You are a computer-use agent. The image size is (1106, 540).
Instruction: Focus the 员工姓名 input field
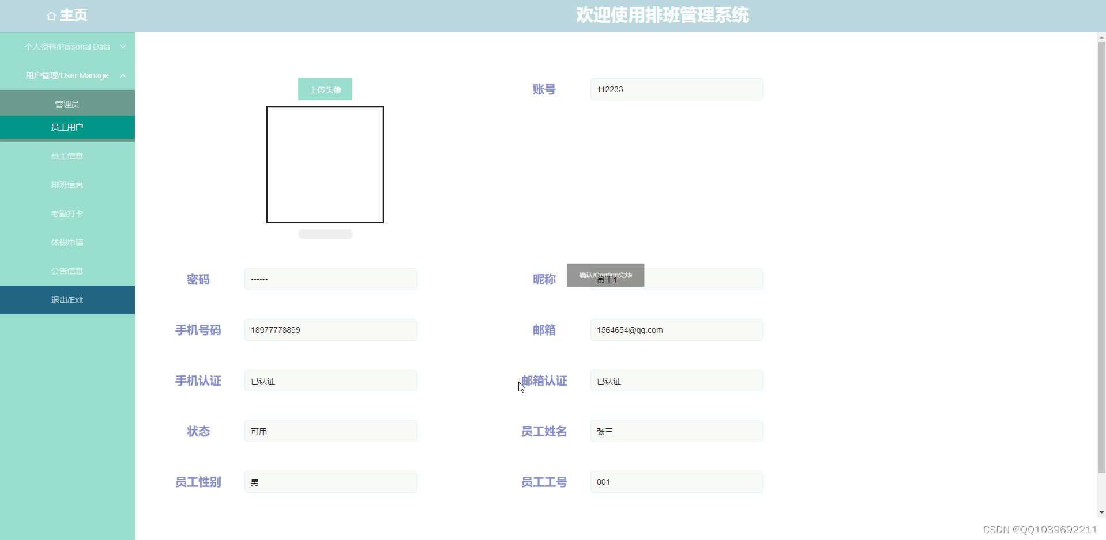(677, 431)
